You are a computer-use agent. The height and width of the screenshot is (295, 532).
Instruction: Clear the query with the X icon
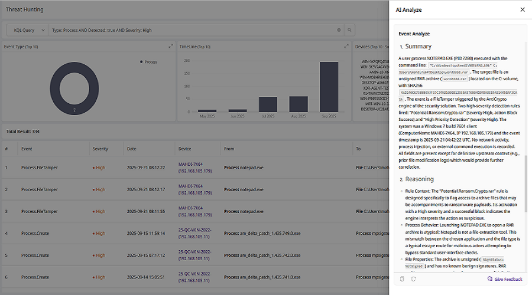click(x=339, y=29)
